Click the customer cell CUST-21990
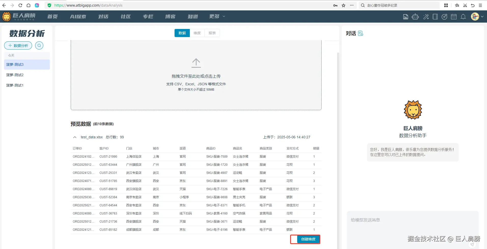The width and height of the screenshot is (487, 249). (108, 157)
